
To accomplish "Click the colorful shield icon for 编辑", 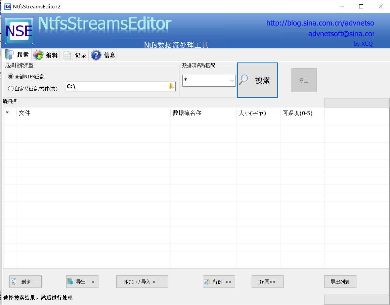I will (38, 55).
